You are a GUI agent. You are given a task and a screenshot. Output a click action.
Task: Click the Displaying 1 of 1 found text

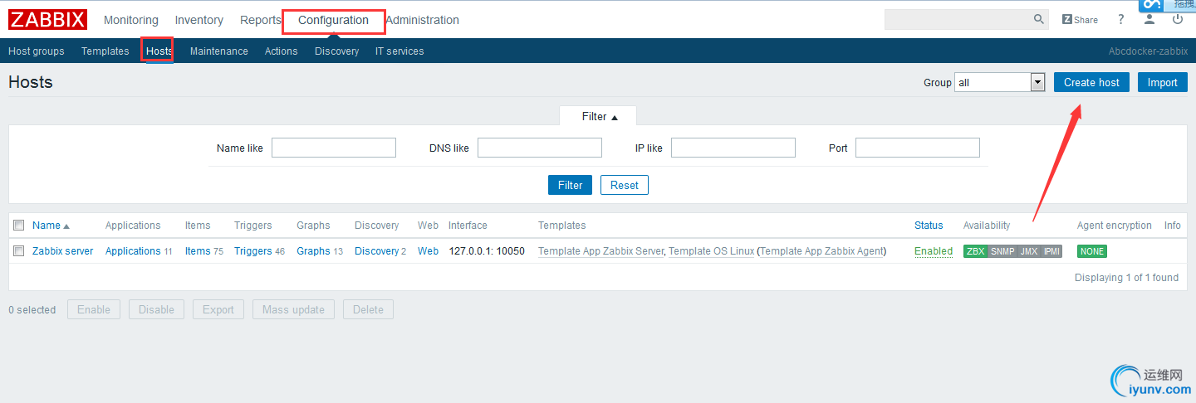coord(1126,278)
